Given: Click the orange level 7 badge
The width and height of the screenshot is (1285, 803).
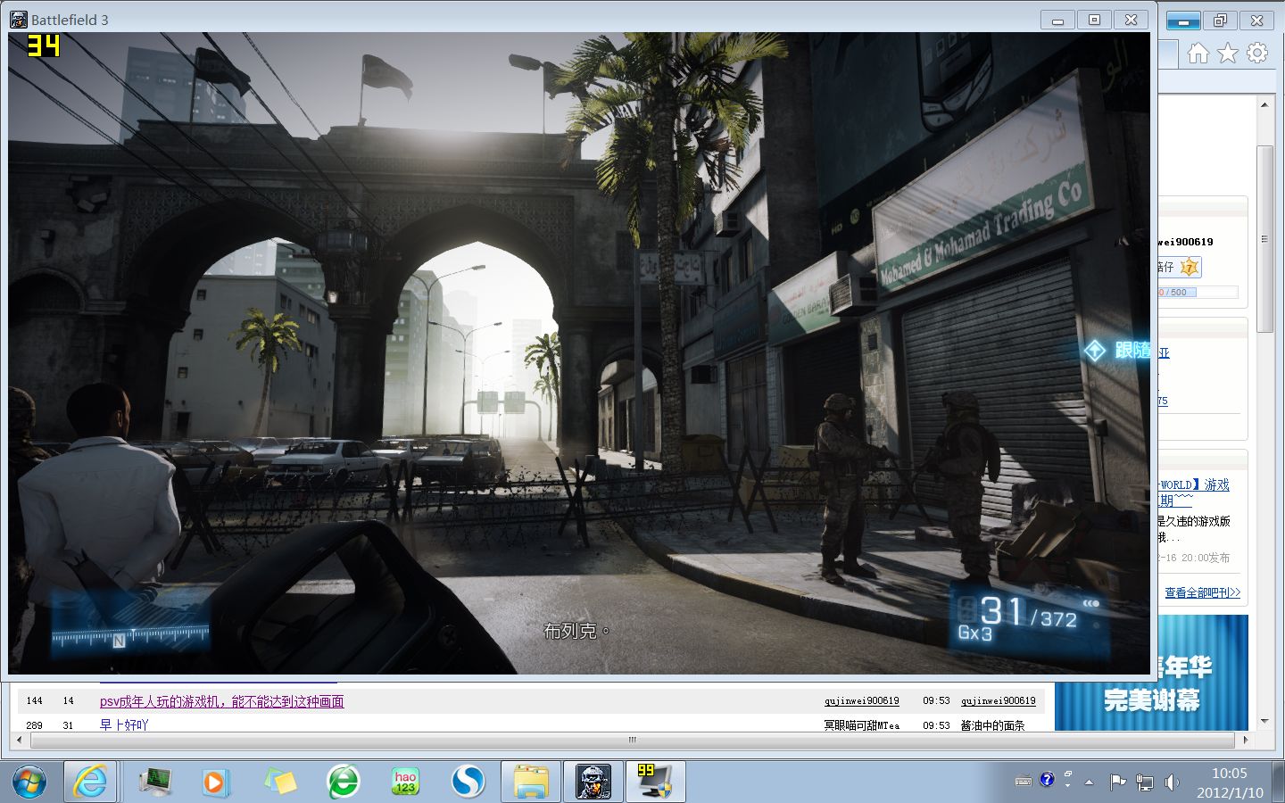Looking at the screenshot, I should point(1190,267).
